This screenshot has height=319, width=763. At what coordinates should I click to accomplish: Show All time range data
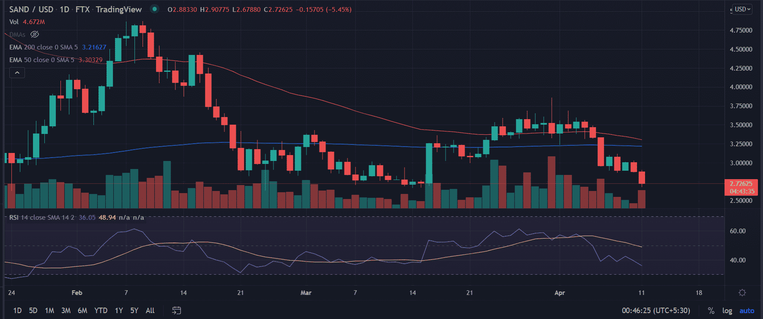(x=150, y=311)
